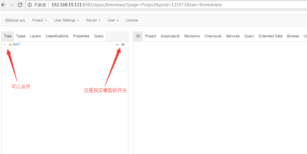Click the BIMvie.ws brand link

point(15,20)
